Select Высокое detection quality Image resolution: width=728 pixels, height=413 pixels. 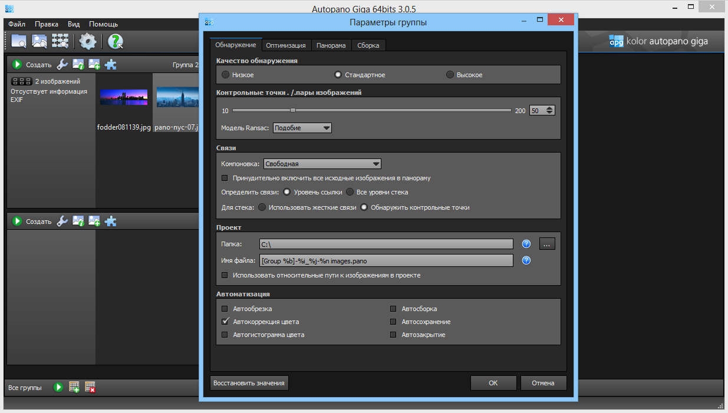[450, 75]
